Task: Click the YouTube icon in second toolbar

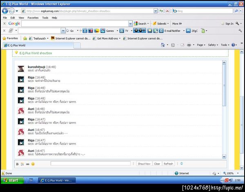Action: [x=91, y=31]
